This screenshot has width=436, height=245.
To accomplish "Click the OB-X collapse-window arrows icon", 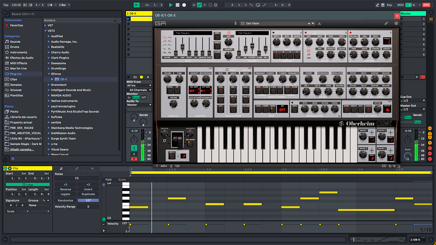I will pos(386,23).
